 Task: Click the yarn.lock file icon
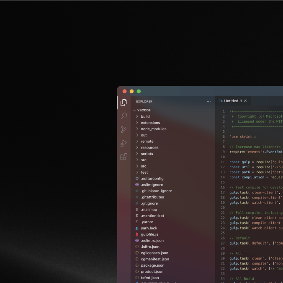(x=137, y=228)
